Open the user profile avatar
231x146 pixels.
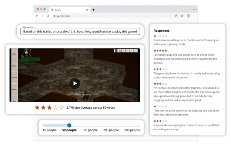(188, 16)
